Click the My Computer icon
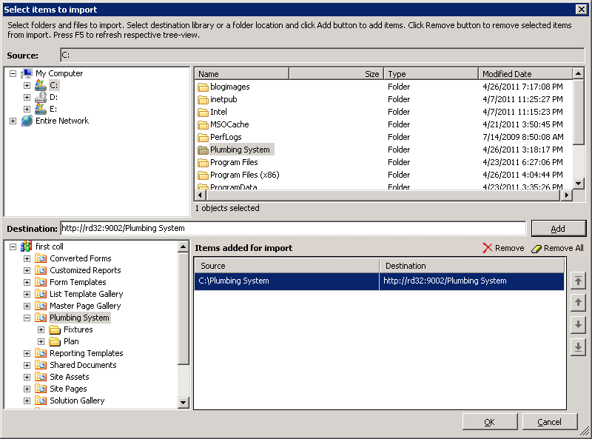Image resolution: width=592 pixels, height=439 pixels. (27, 73)
